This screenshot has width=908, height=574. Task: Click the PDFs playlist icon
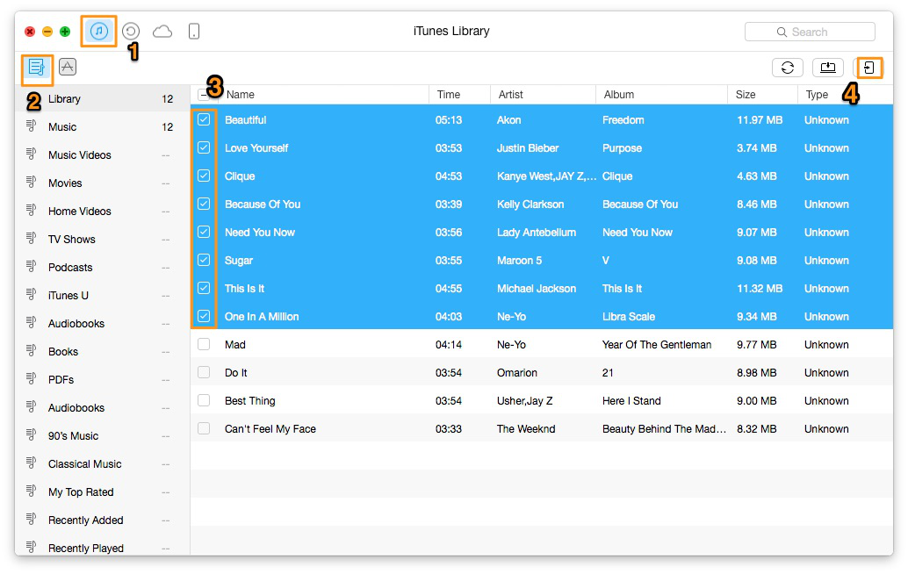[x=32, y=378]
